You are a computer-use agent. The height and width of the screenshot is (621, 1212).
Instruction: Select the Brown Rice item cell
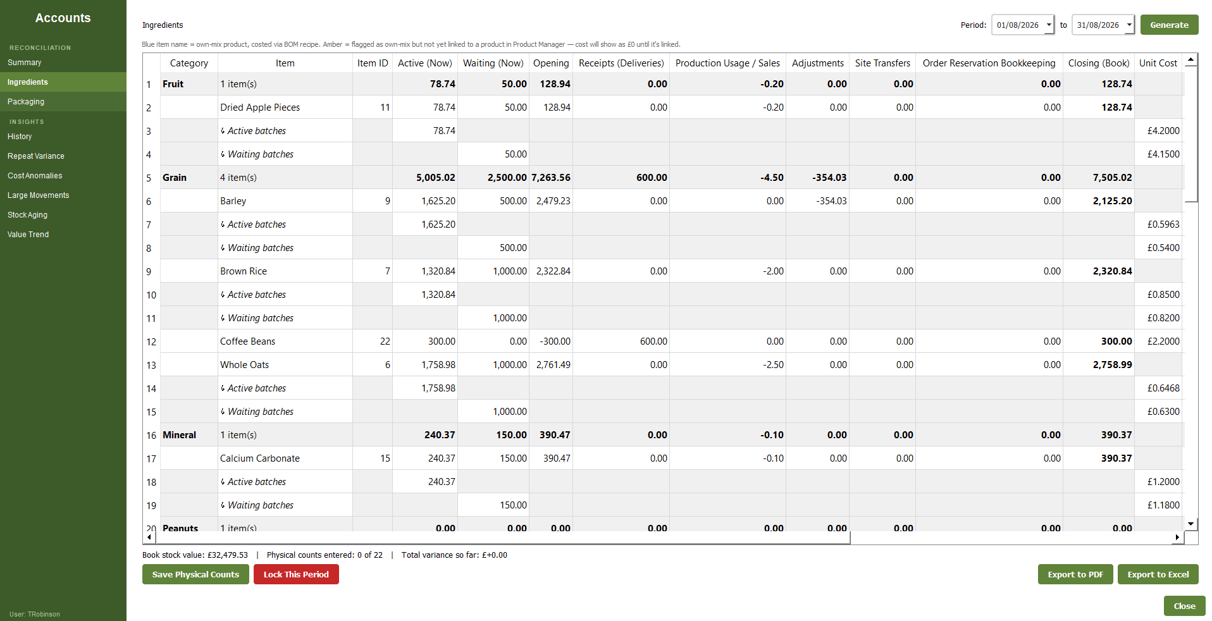[x=285, y=271]
